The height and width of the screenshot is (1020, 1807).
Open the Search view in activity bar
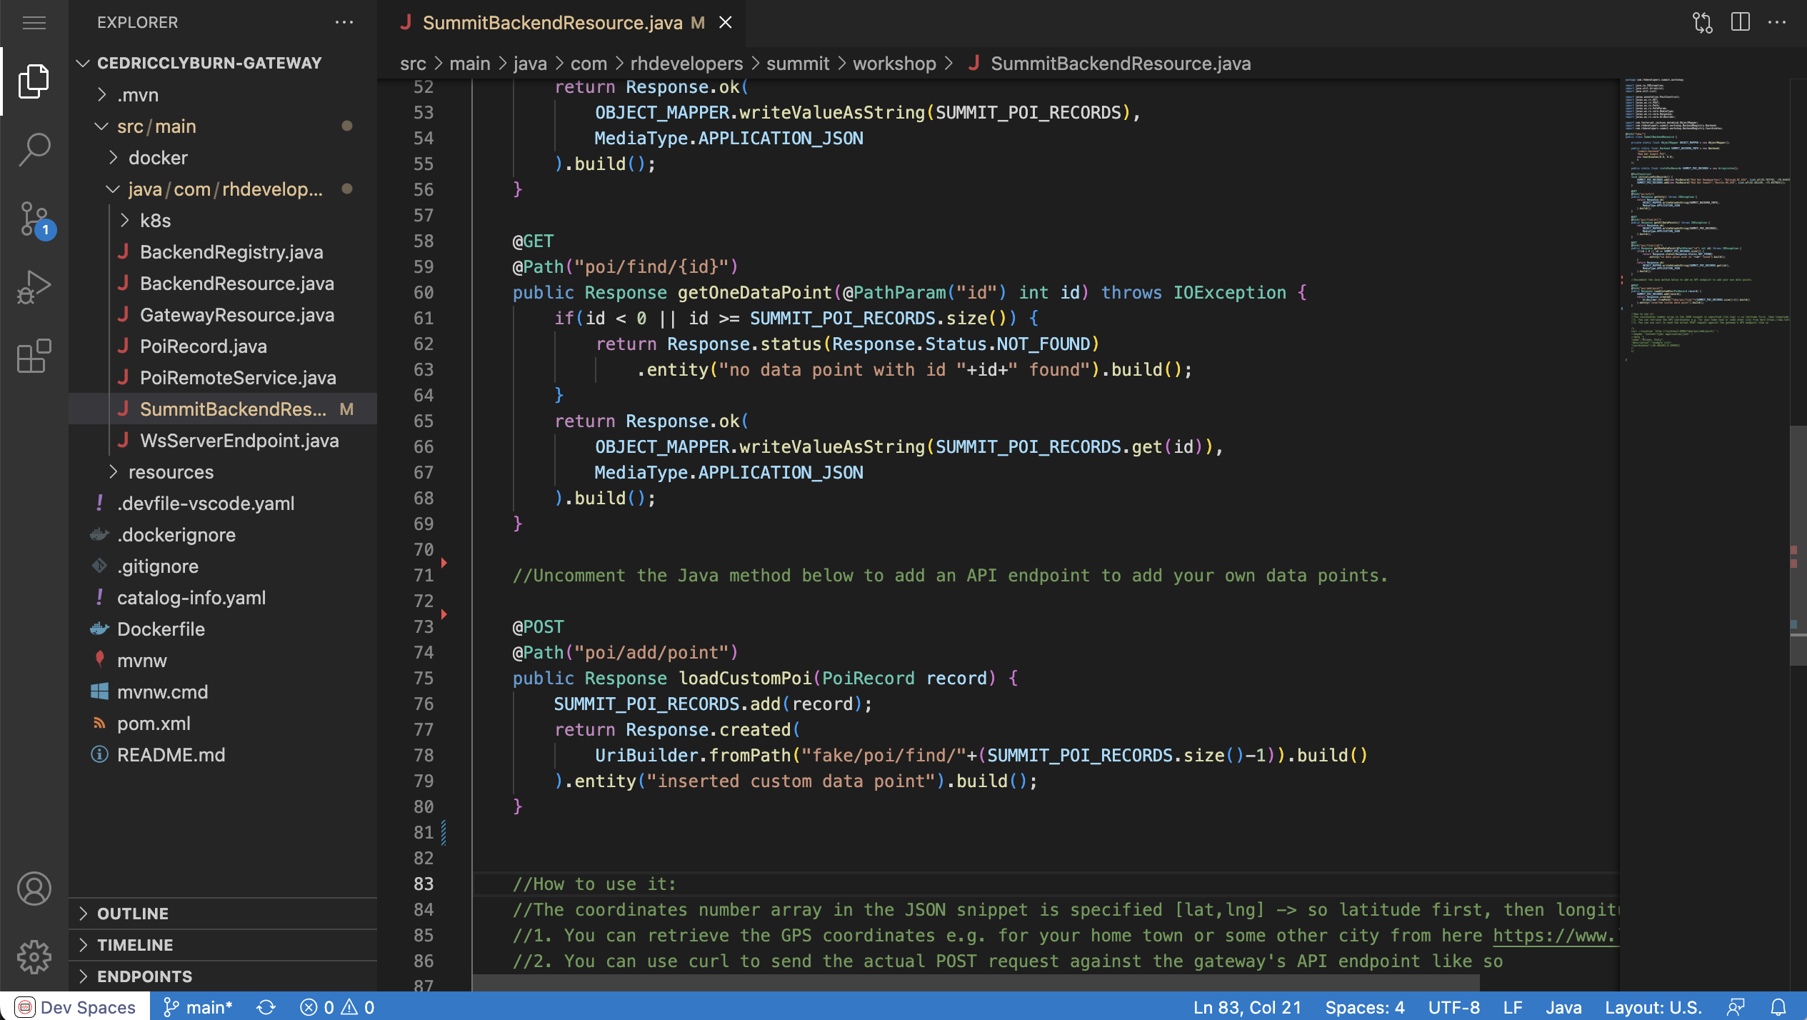(x=34, y=149)
